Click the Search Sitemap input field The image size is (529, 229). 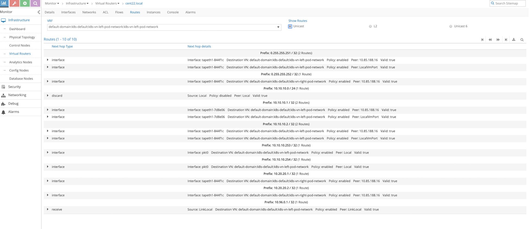pyautogui.click(x=508, y=3)
